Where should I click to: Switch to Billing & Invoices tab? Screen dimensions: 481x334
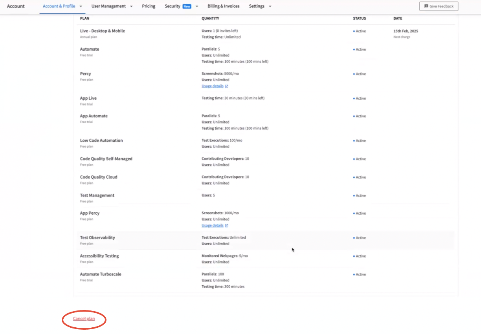223,6
